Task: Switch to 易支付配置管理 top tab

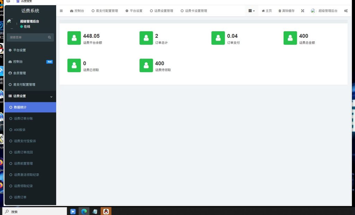Action: [x=105, y=11]
